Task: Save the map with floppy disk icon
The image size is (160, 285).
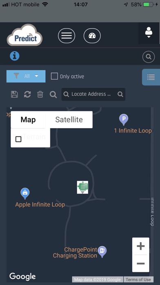Action: 14,94
